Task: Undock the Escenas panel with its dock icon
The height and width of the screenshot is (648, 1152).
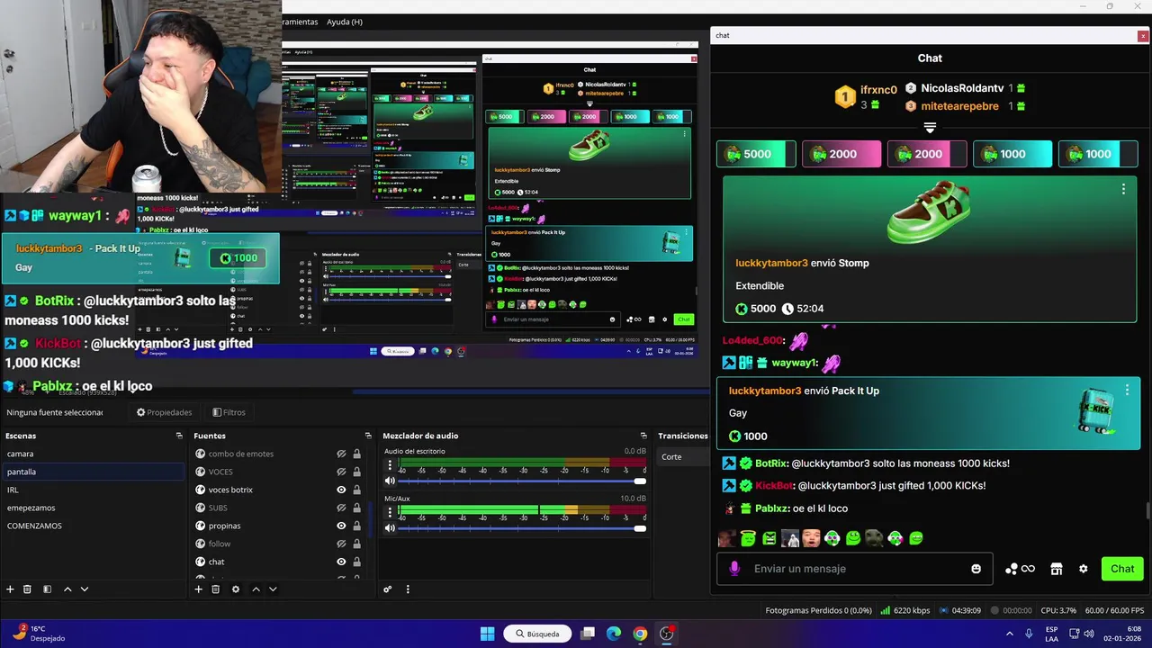Action: pos(179,436)
